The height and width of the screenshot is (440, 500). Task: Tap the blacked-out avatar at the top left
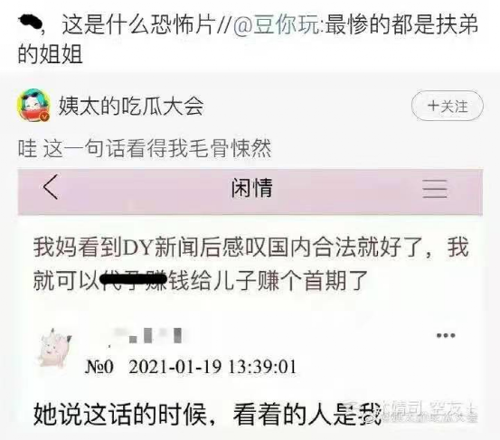(x=31, y=23)
